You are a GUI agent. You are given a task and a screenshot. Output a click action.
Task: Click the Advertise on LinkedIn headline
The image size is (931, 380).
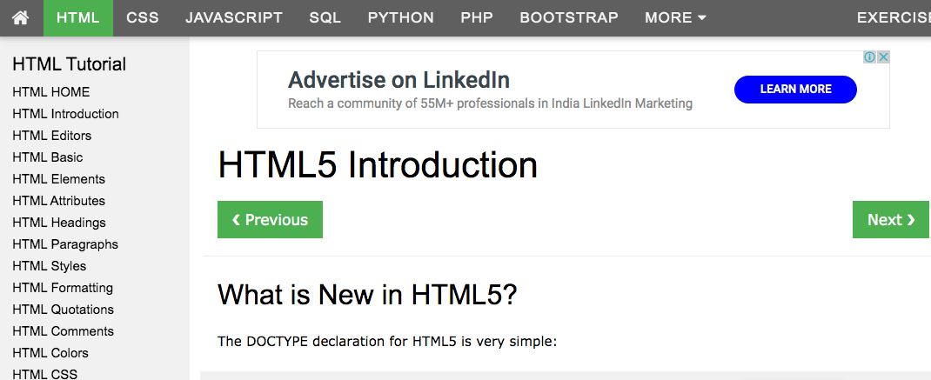(399, 81)
